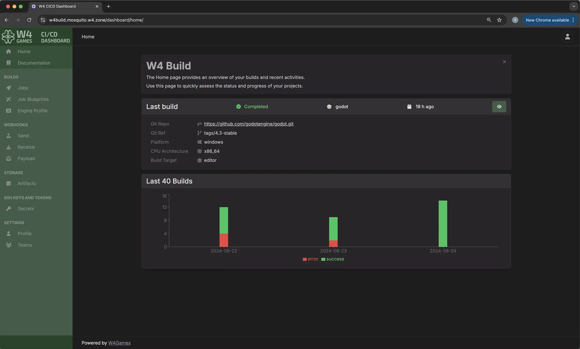Click the 2024-08-24 green success bar
The image size is (580, 349).
pyautogui.click(x=443, y=224)
